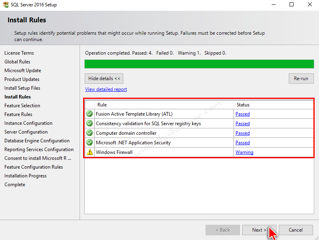
Task: Select Complete step in sidebar
Action: [15, 185]
